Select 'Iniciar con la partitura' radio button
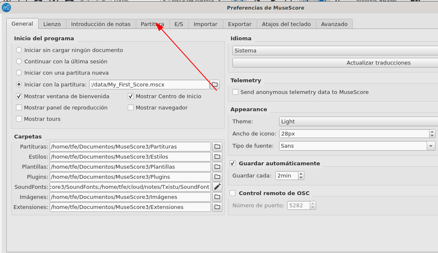The image size is (438, 253). click(x=19, y=84)
